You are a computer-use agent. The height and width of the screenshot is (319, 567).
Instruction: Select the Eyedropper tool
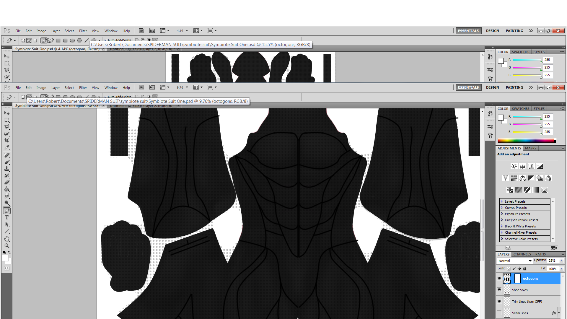pyautogui.click(x=7, y=147)
